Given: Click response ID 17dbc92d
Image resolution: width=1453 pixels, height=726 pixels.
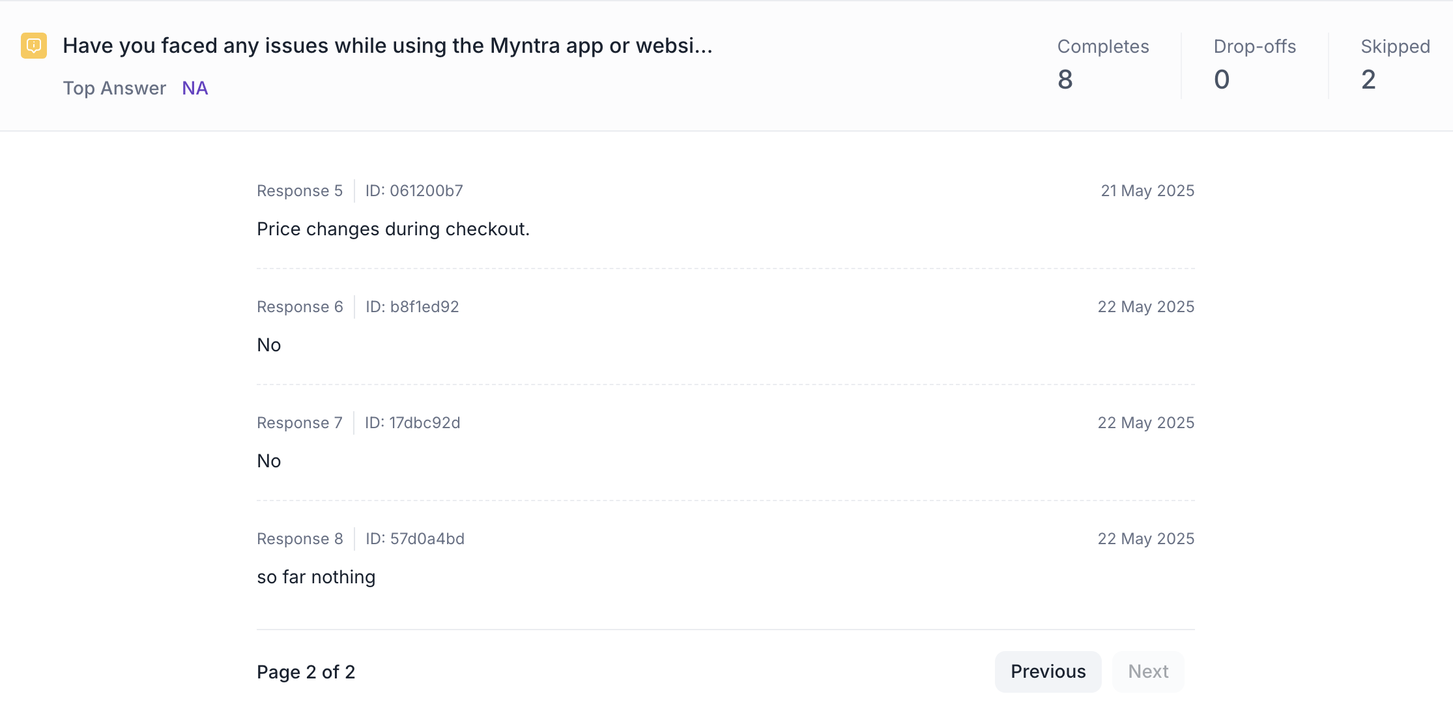Looking at the screenshot, I should pyautogui.click(x=412, y=423).
